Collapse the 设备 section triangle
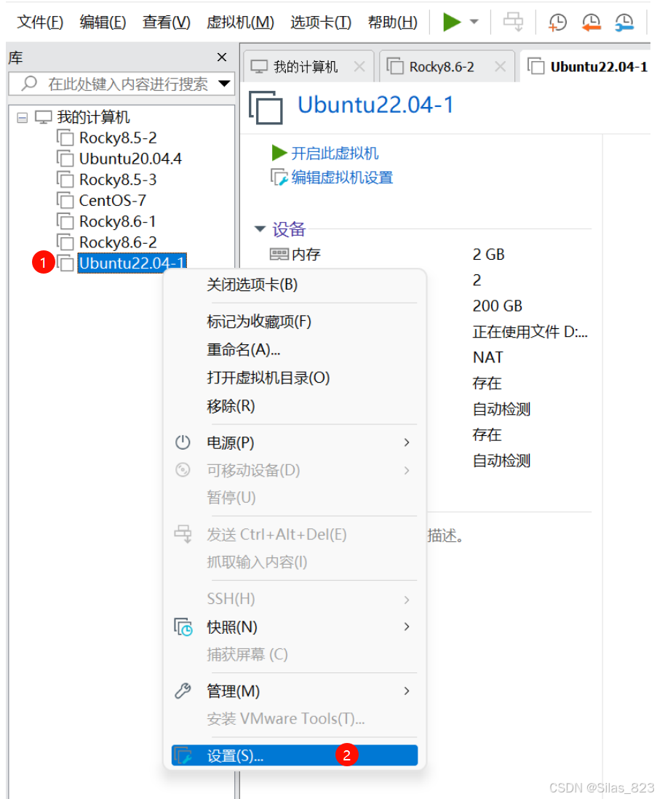The height and width of the screenshot is (799, 657). point(260,228)
